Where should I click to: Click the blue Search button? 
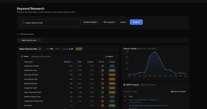tap(136, 22)
